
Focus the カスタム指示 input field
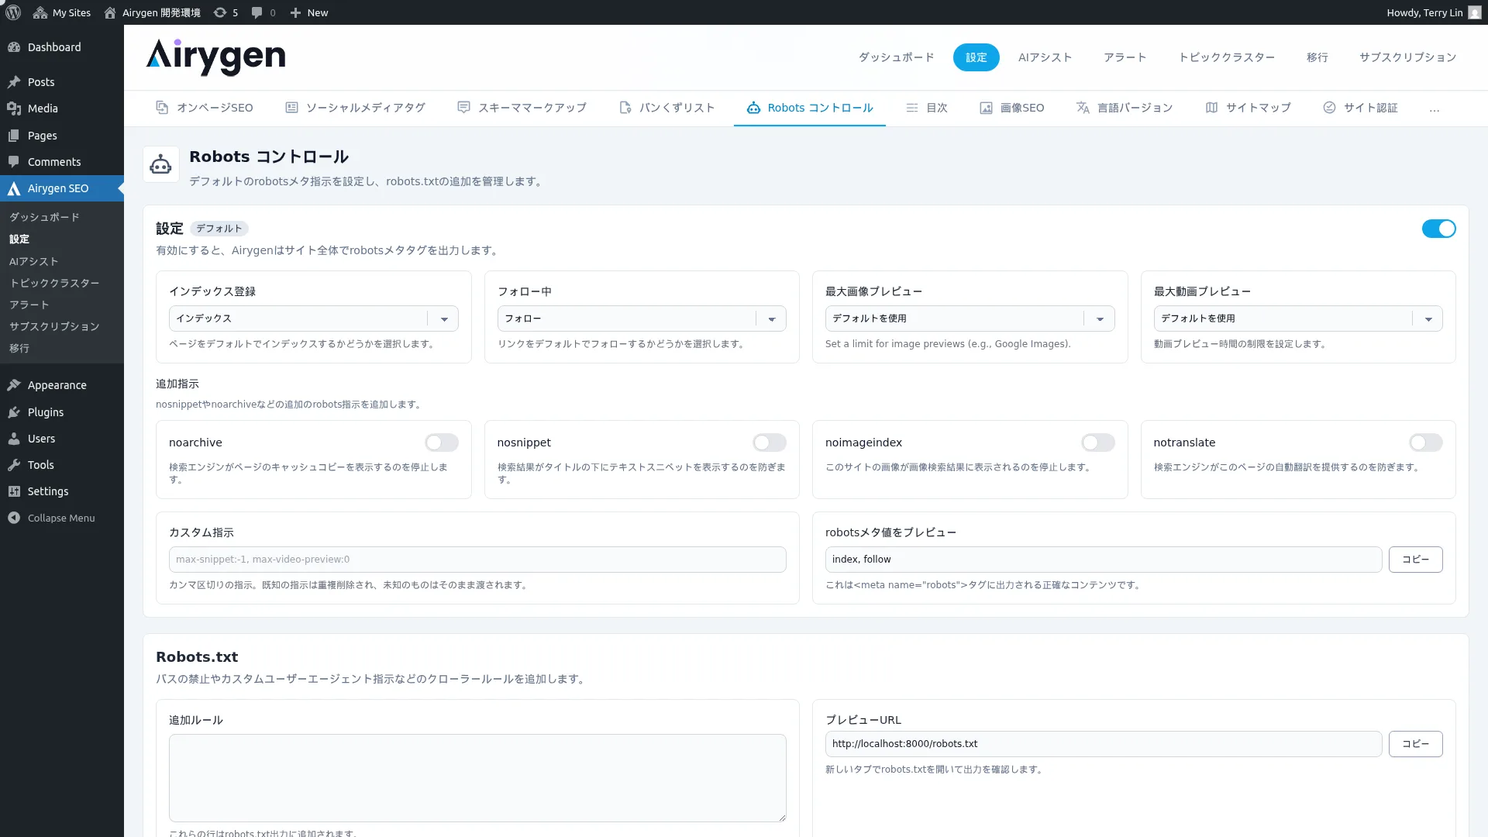(x=477, y=560)
